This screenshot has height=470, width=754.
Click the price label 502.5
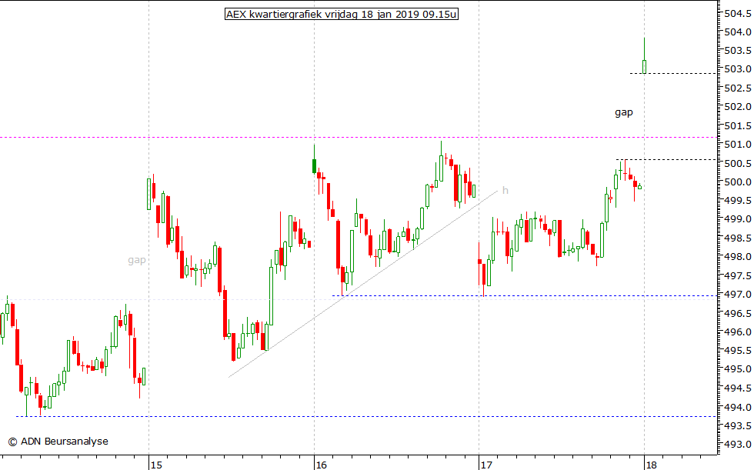click(738, 88)
